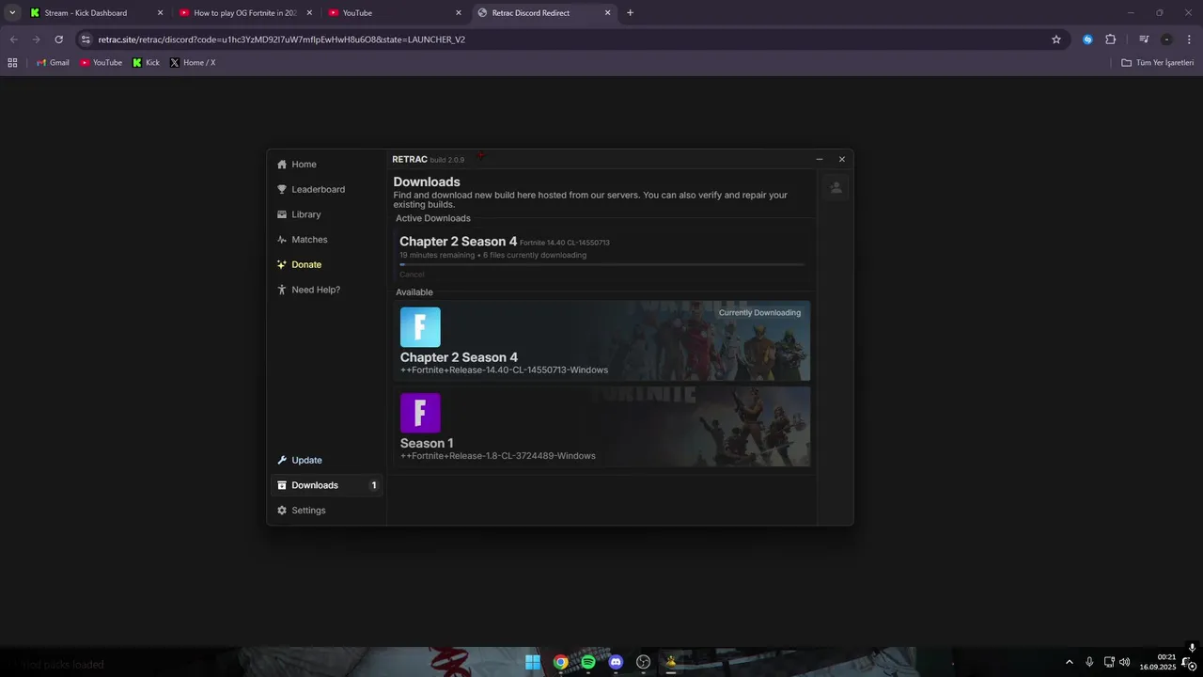Bookmark this page with the star
The height and width of the screenshot is (677, 1203).
1056,39
